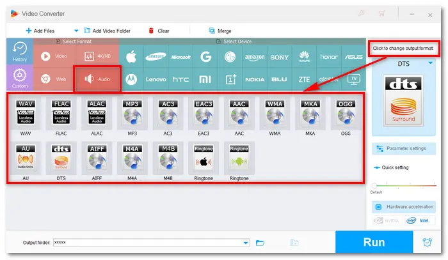The width and height of the screenshot is (448, 260).
Task: Choose the FLAC lossless format icon
Action: 61,113
